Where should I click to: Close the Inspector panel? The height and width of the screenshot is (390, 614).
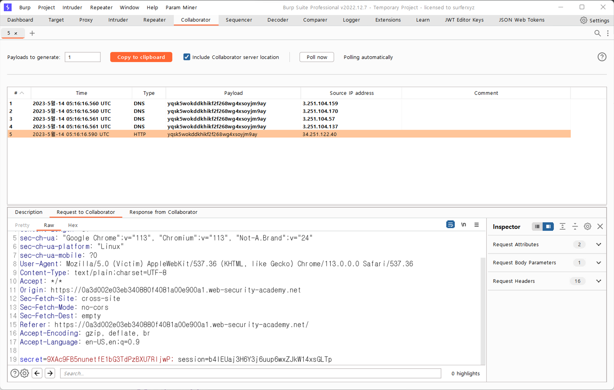click(x=600, y=226)
